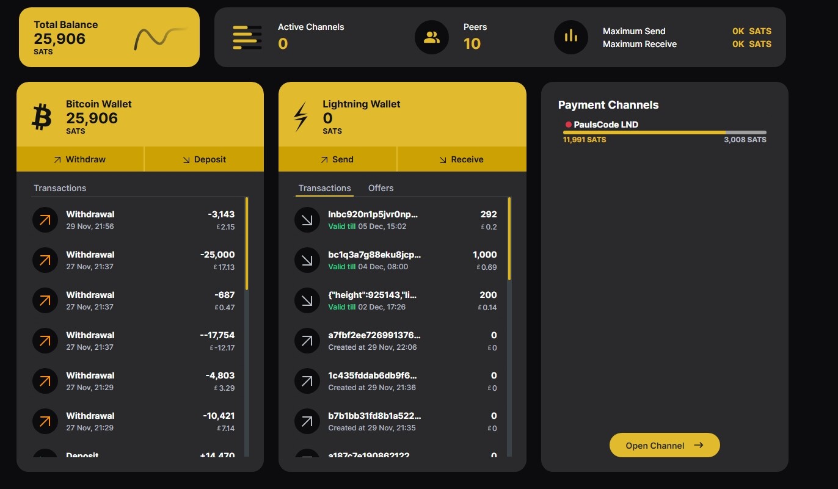Click the lnbc920n1p5jvr0np invoice arrow icon
This screenshot has height=489, width=838.
307,220
